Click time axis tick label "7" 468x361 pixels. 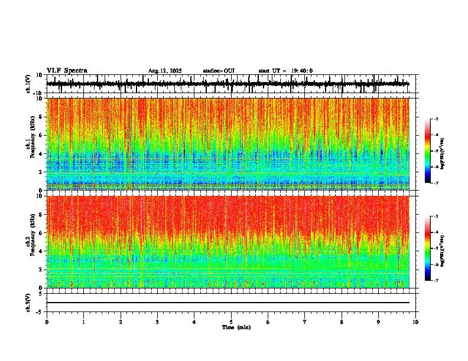point(305,322)
